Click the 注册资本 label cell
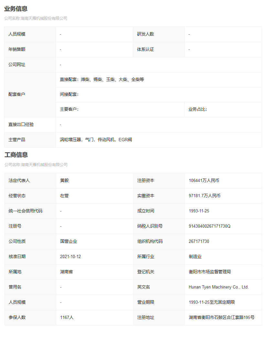 click(159, 181)
